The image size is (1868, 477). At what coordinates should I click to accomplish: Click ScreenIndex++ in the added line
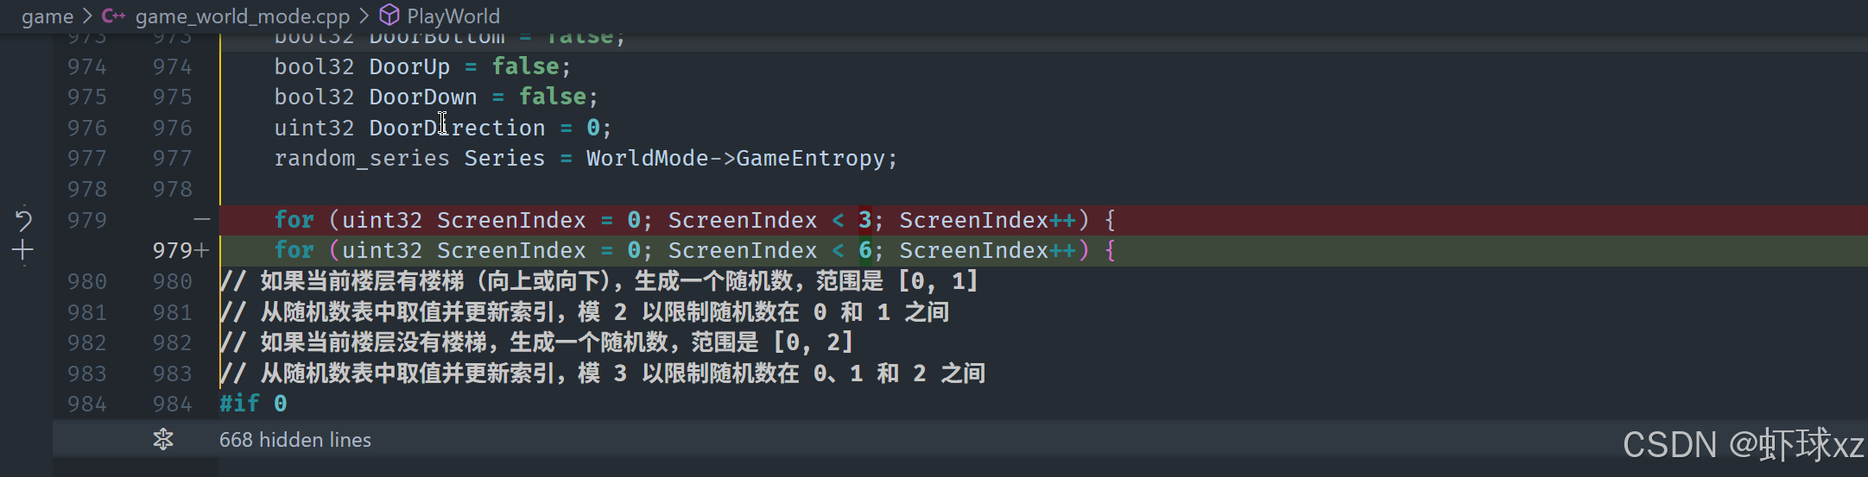988,251
